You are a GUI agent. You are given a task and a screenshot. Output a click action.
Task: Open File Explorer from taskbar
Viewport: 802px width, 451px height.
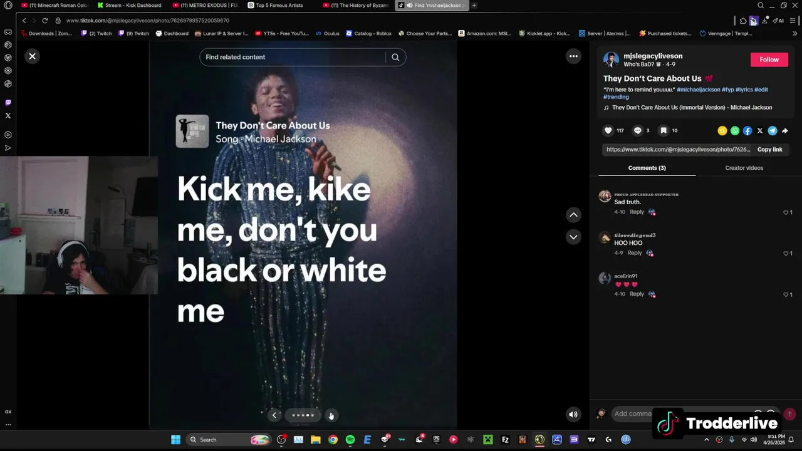(316, 440)
